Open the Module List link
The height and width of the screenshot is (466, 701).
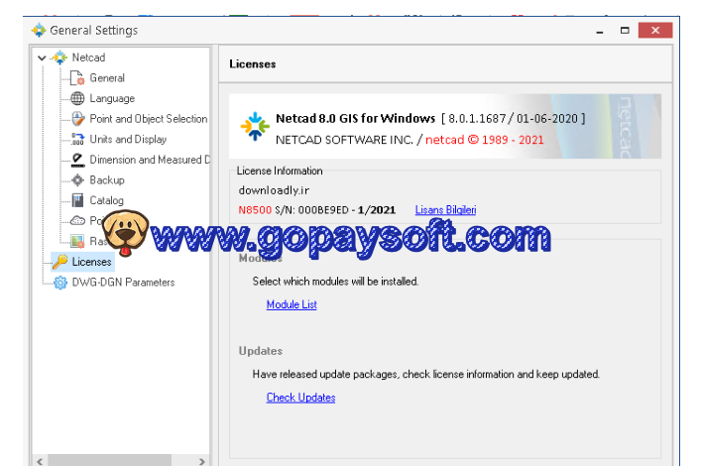292,304
